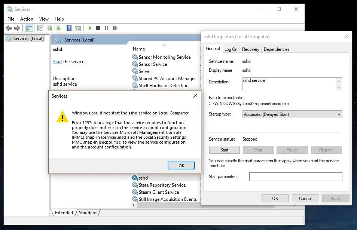Click the Start parameters input field

[296, 177]
